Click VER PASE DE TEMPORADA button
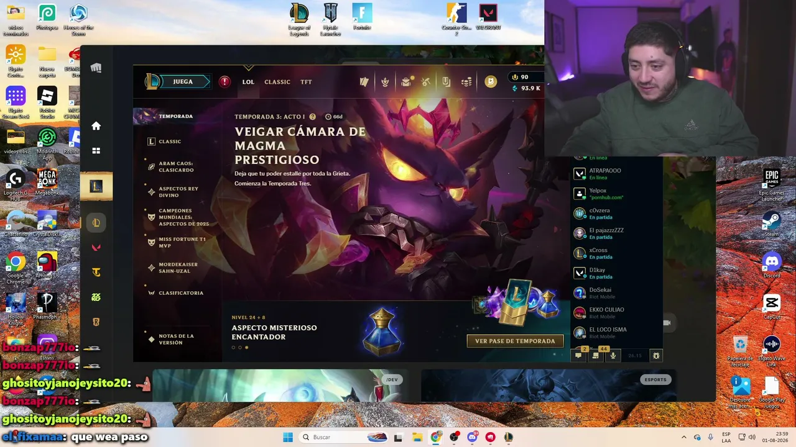 click(x=515, y=341)
